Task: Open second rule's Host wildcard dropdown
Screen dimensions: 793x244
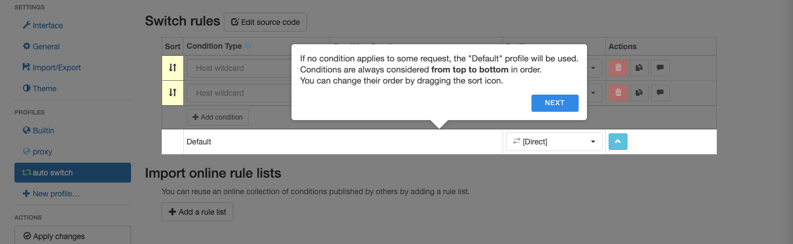Action: pyautogui.click(x=239, y=93)
